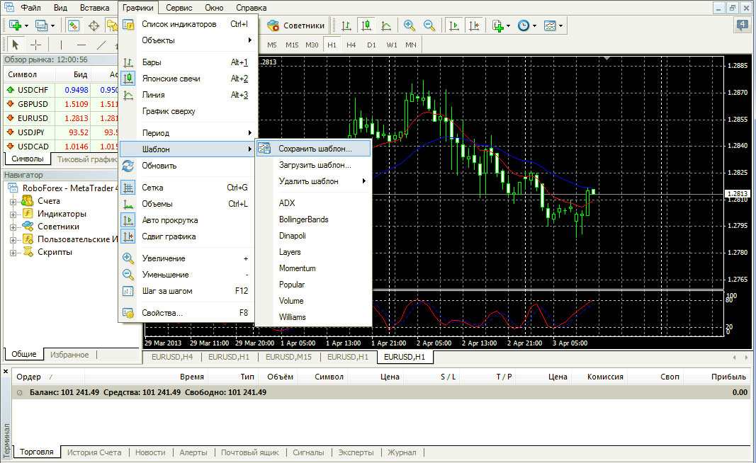Click the zoom in magnifier toolbar icon
The width and height of the screenshot is (756, 463).
click(x=410, y=25)
